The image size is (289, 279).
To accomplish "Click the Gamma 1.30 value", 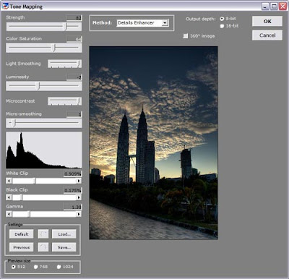I will click(72, 207).
